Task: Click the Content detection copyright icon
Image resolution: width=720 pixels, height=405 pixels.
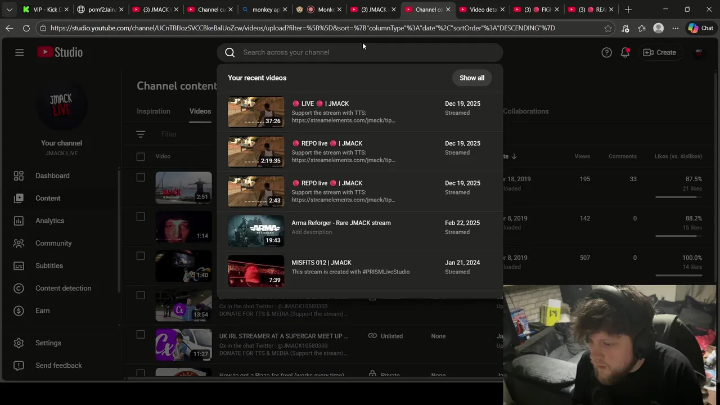Action: coord(19,288)
